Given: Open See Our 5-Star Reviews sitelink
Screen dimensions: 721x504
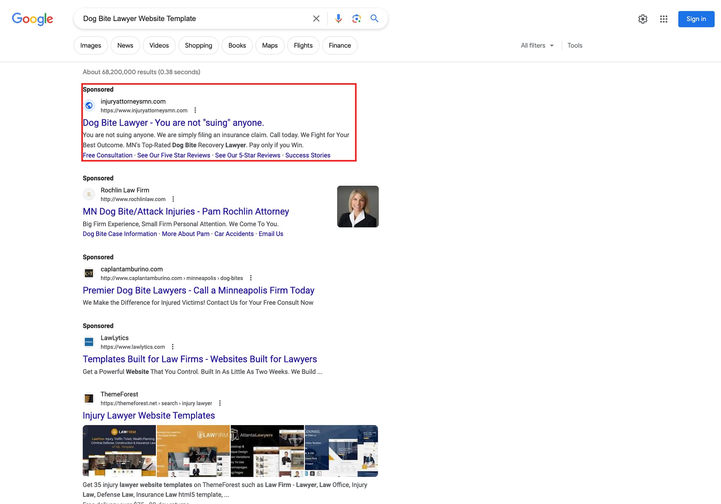Looking at the screenshot, I should (x=247, y=155).
